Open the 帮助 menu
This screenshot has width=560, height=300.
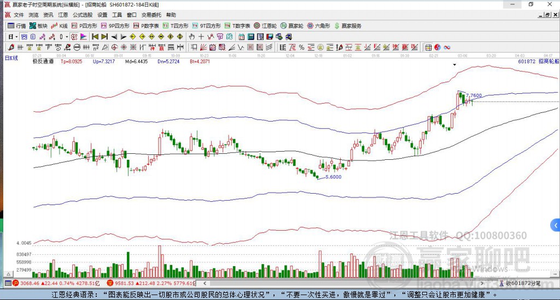tap(171, 15)
